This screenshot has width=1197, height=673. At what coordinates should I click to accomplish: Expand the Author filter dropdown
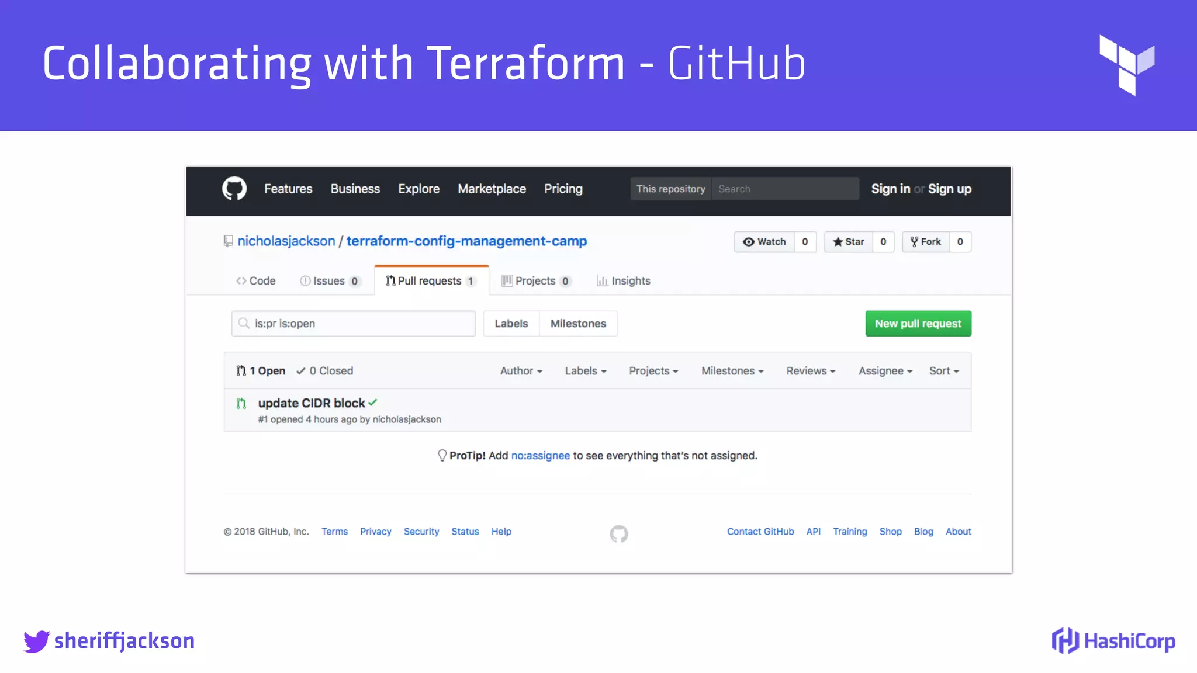tap(521, 371)
